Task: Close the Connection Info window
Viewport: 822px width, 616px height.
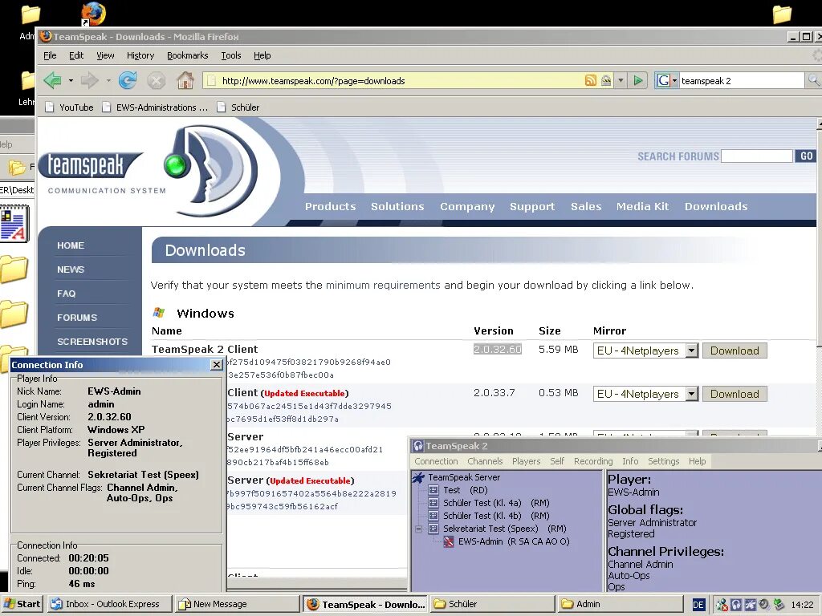Action: (x=217, y=365)
